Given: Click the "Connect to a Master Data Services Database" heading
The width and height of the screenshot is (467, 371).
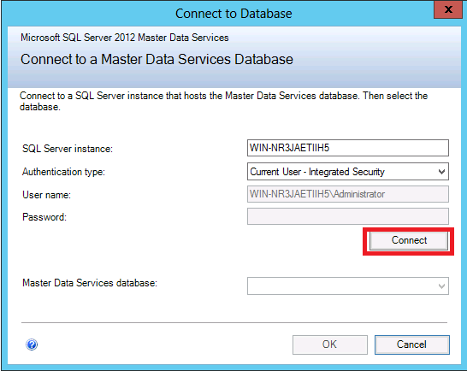Looking at the screenshot, I should click(157, 59).
